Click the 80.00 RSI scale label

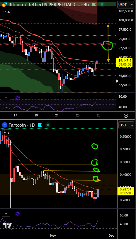click(123, 97)
